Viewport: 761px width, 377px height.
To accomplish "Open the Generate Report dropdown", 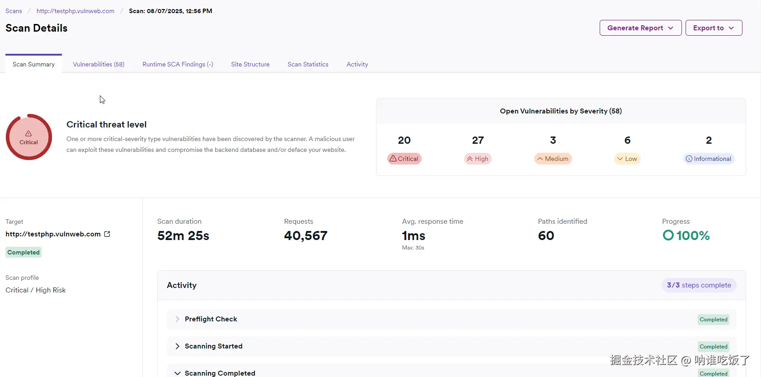I will tap(640, 28).
